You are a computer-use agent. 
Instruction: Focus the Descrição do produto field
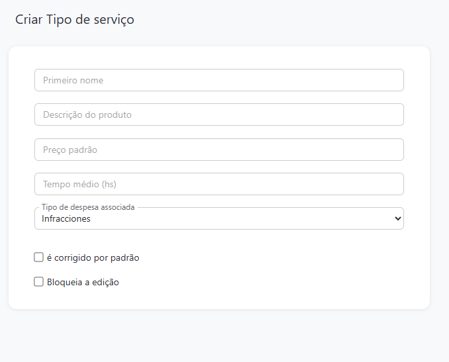click(x=218, y=114)
